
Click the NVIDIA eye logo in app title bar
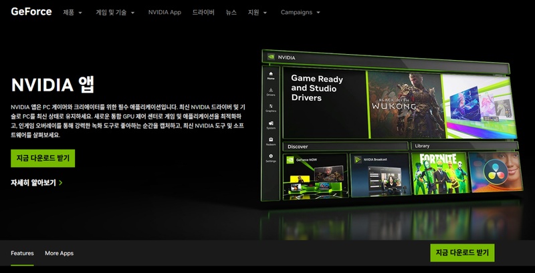[271, 57]
